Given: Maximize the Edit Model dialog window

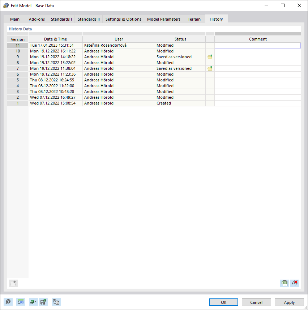Looking at the screenshot, I should click(x=283, y=5).
